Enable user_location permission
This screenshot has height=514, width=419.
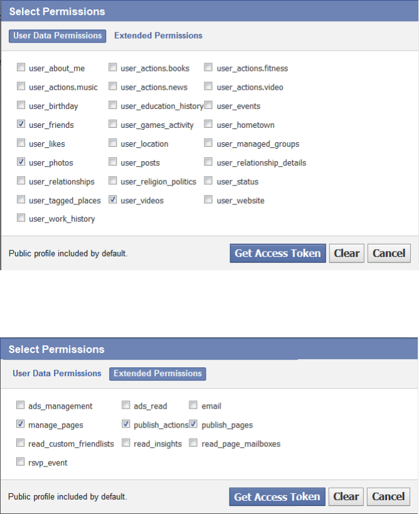(113, 144)
